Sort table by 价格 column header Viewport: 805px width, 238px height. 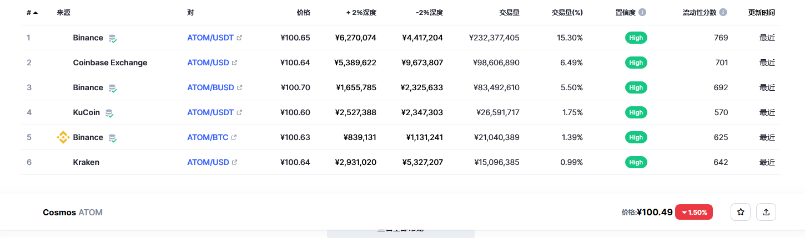(x=303, y=12)
